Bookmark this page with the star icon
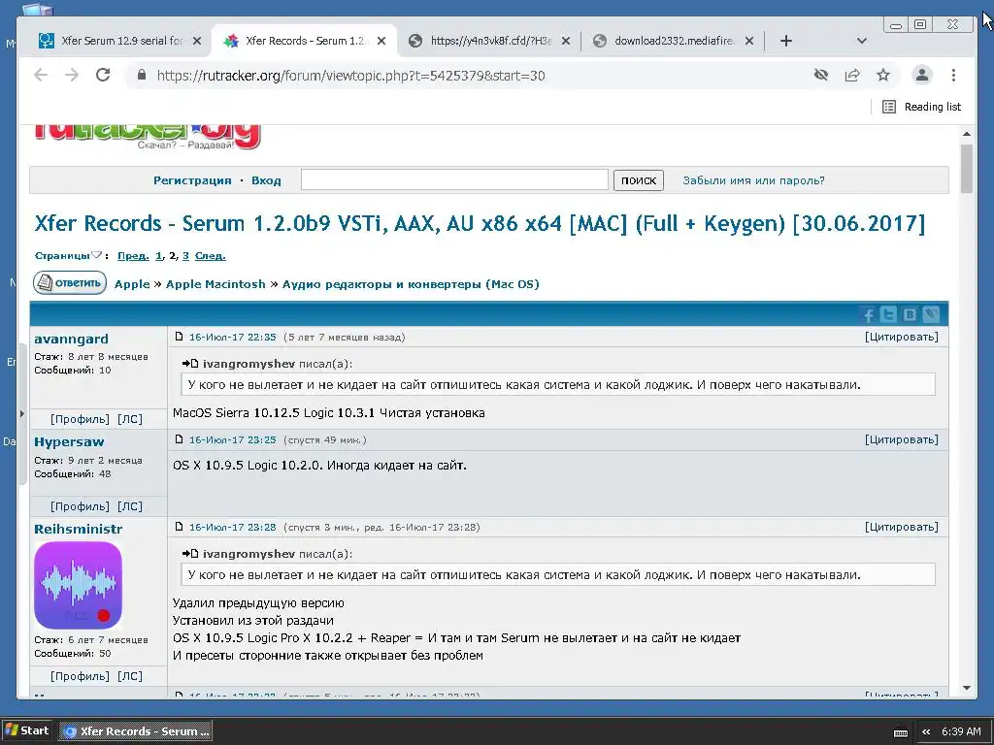 pyautogui.click(x=883, y=76)
